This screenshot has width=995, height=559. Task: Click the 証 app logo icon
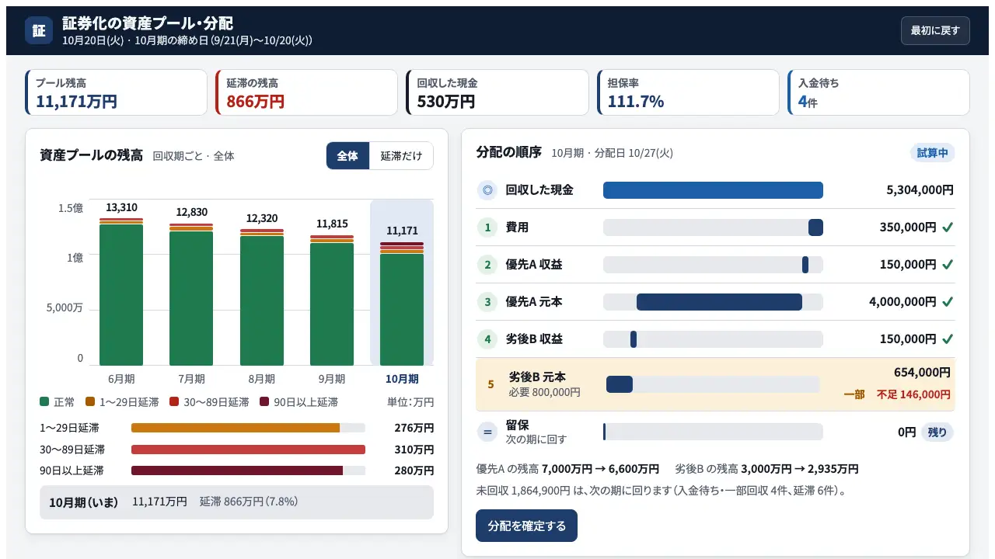coord(40,30)
